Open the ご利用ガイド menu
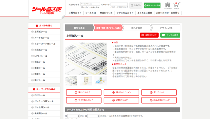 [x=75, y=13]
